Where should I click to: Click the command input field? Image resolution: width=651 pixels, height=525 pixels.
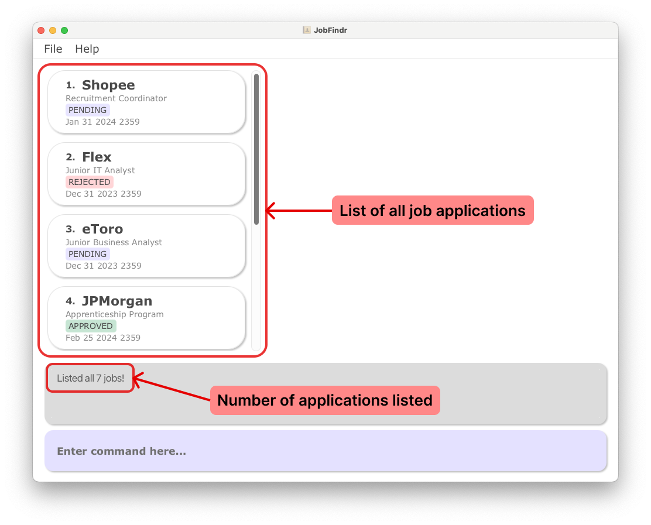[325, 451]
